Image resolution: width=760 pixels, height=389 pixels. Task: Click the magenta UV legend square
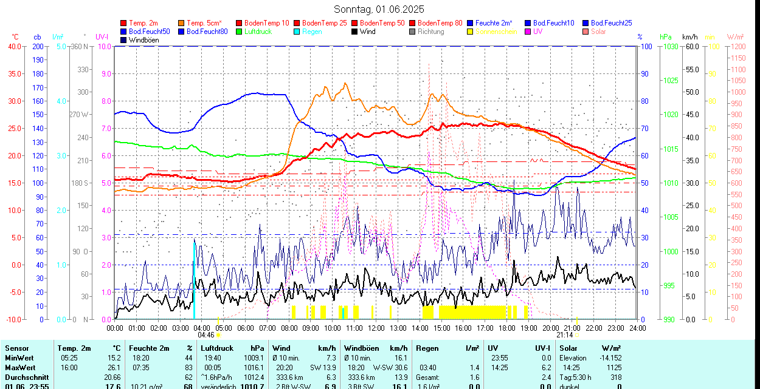point(528,32)
